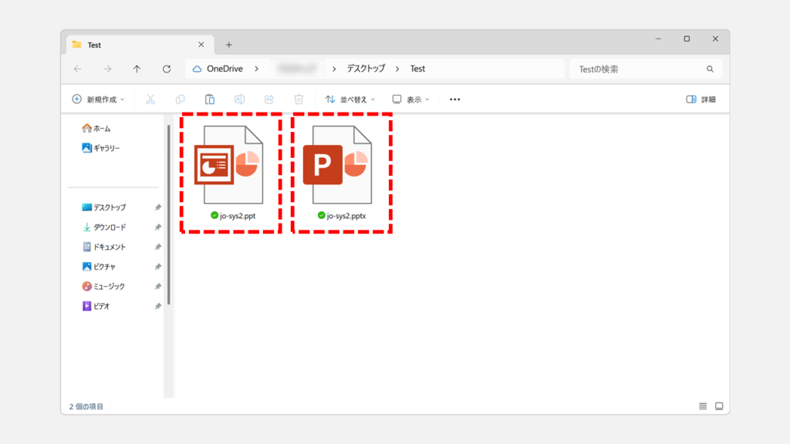Click the sidebar vertical scrollbar
This screenshot has width=790, height=444.
169,215
